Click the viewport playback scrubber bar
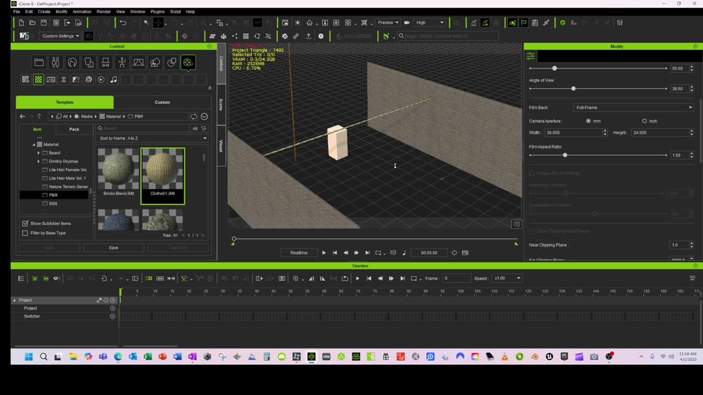This screenshot has height=395, width=703. point(375,239)
